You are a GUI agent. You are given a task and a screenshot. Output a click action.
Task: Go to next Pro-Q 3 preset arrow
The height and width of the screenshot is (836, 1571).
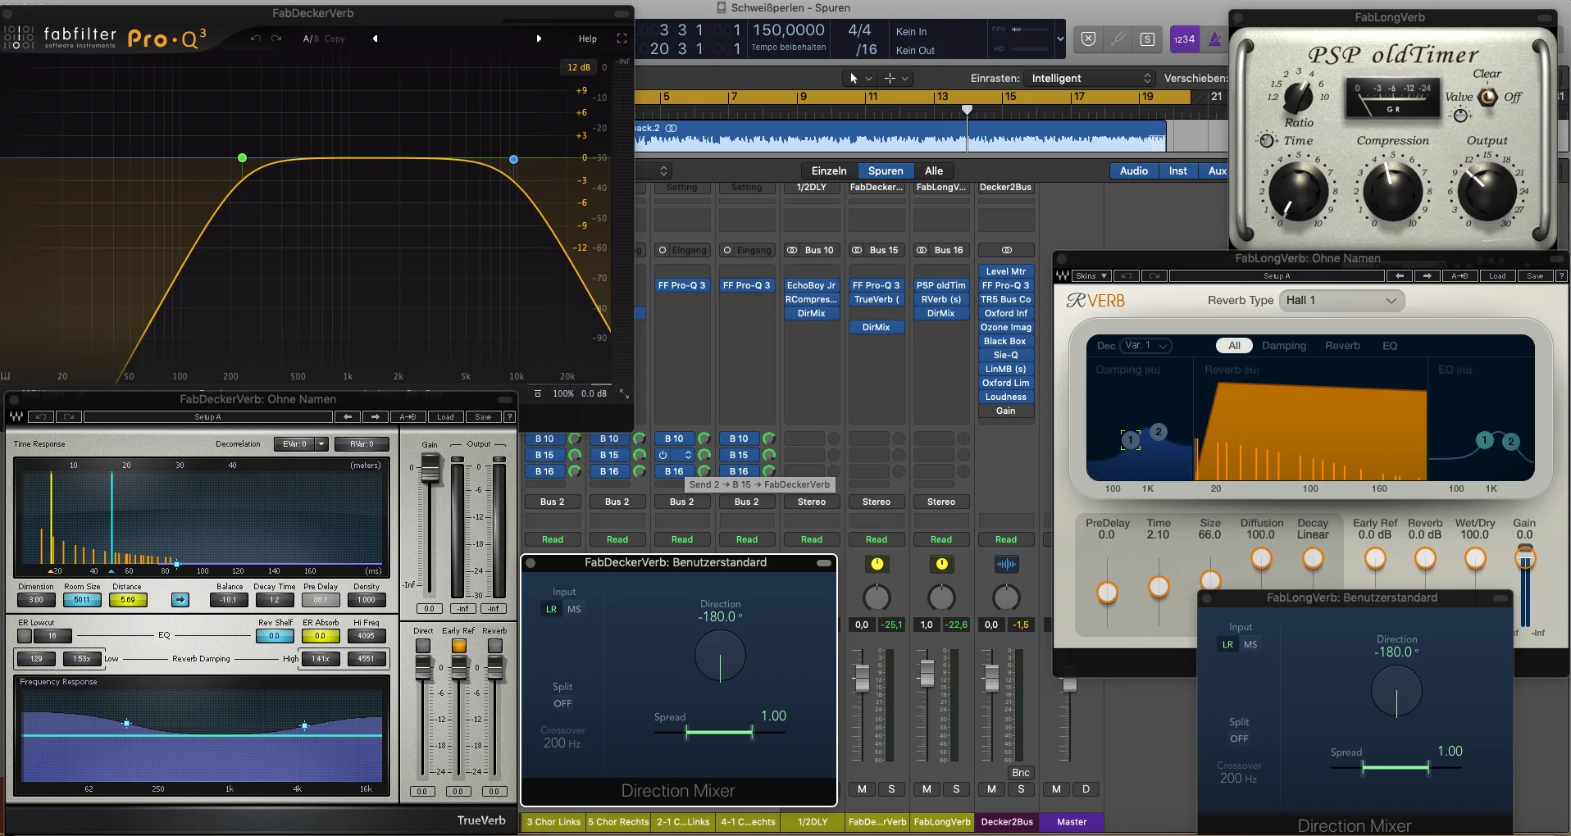coord(539,39)
